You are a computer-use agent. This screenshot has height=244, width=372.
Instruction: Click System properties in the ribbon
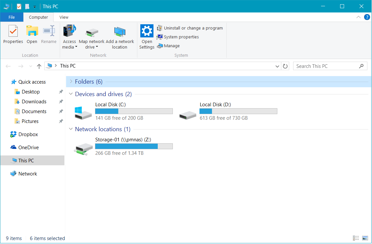pyautogui.click(x=181, y=37)
